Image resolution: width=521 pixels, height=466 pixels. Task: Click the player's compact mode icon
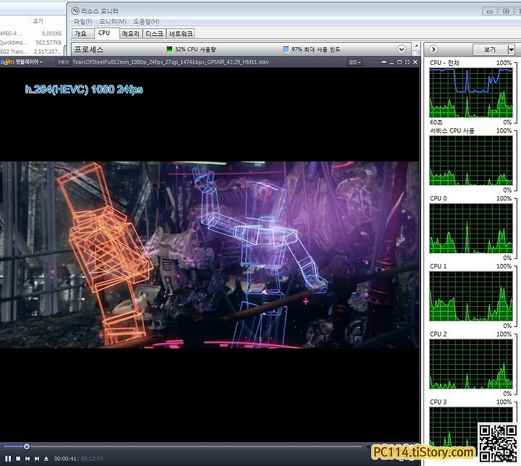coord(384,62)
